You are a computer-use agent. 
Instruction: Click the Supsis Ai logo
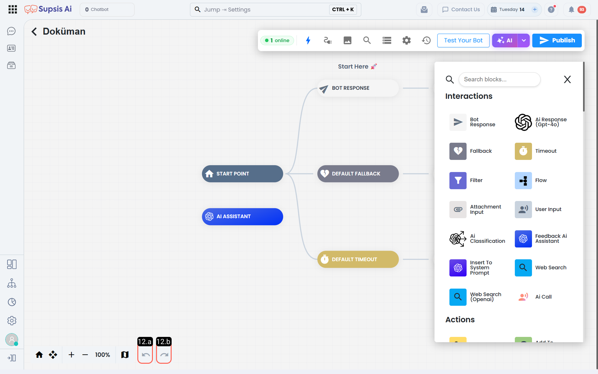point(48,9)
